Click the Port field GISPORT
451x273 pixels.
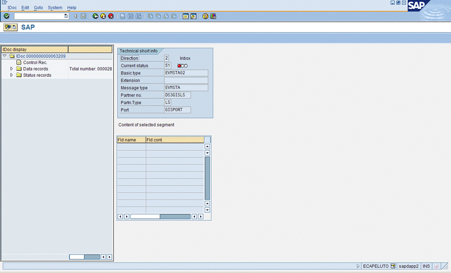pyautogui.click(x=177, y=110)
